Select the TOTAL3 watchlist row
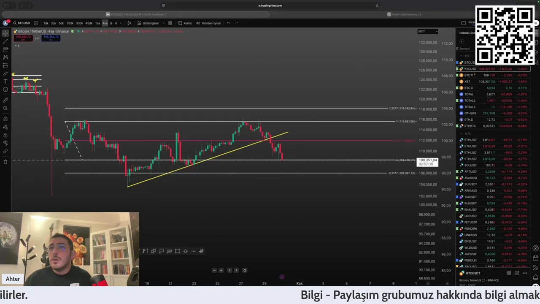The width and height of the screenshot is (540, 304). coord(492,107)
